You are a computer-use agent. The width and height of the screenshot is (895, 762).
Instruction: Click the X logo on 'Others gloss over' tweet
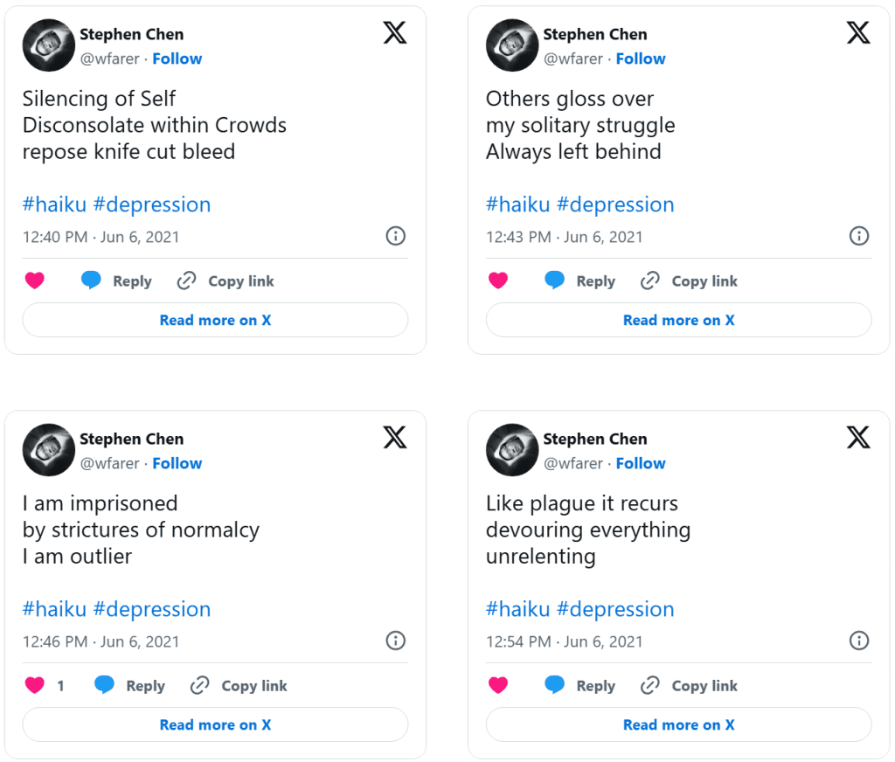point(858,33)
